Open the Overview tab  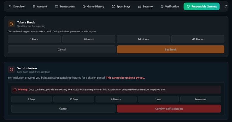16,7
